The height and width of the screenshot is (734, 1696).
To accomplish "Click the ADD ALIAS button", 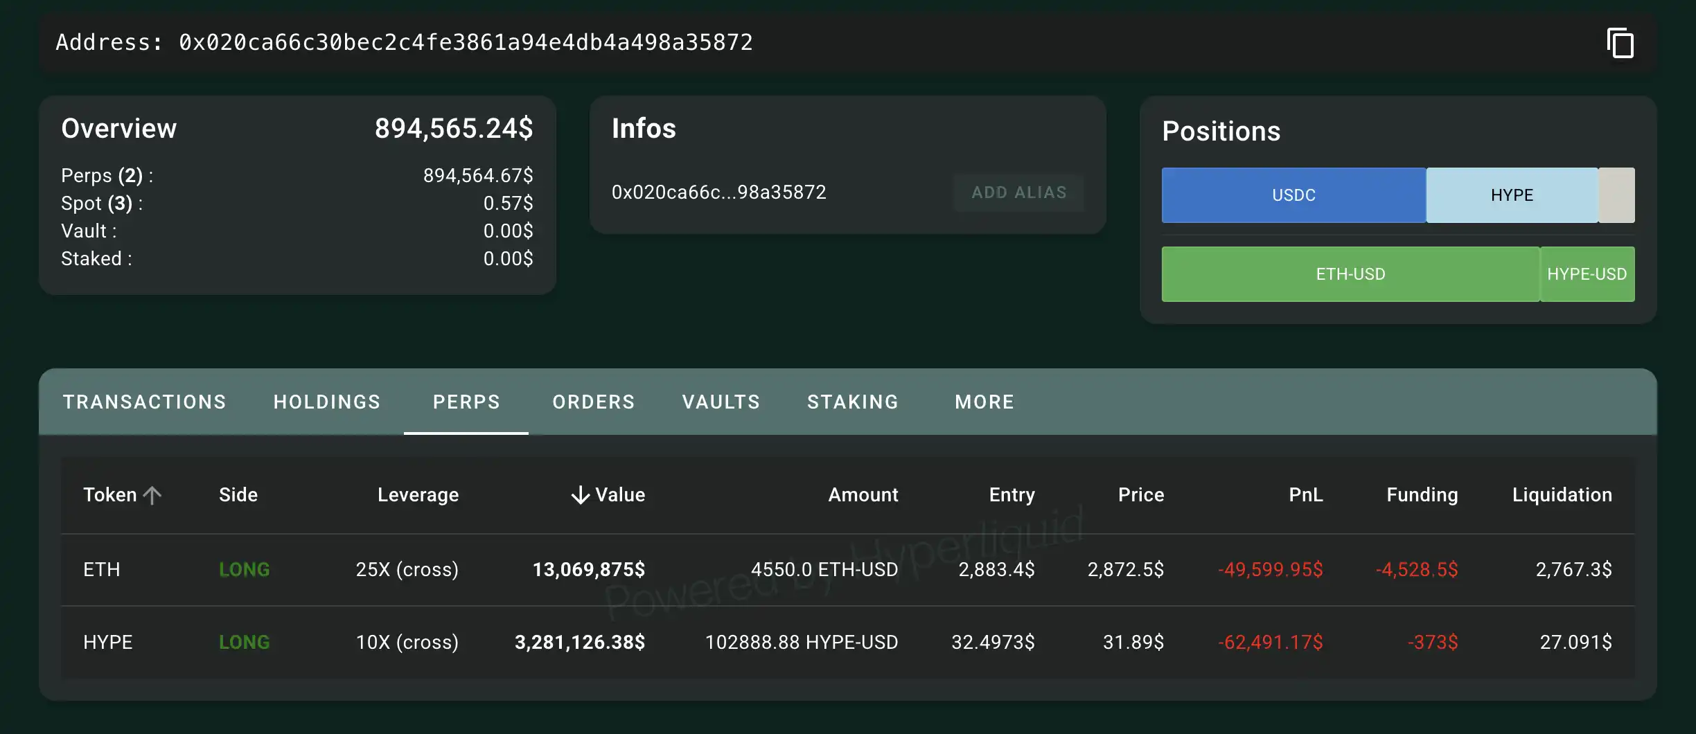I will 1018,193.
